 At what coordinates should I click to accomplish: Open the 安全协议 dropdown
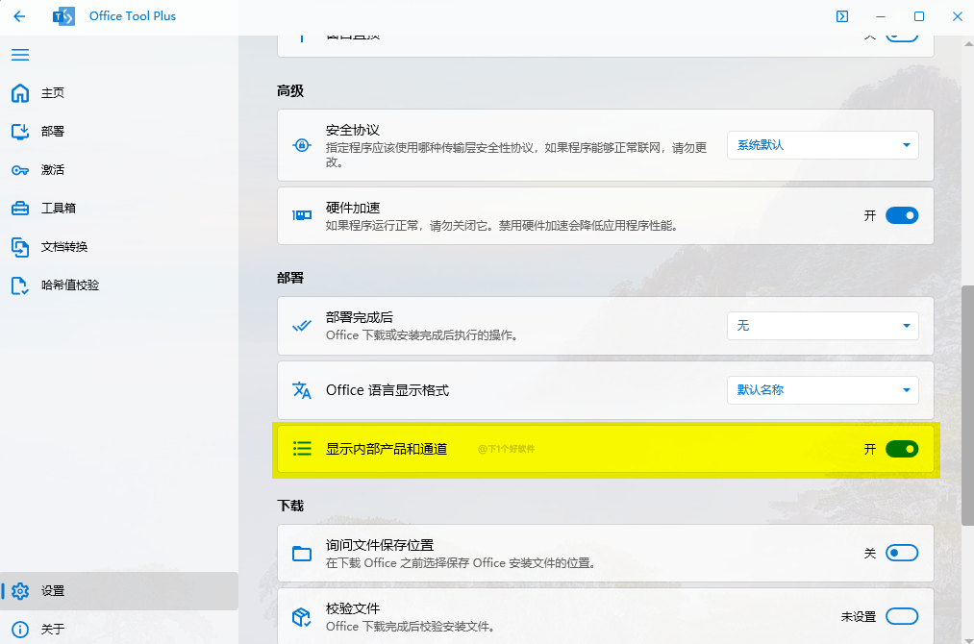822,145
